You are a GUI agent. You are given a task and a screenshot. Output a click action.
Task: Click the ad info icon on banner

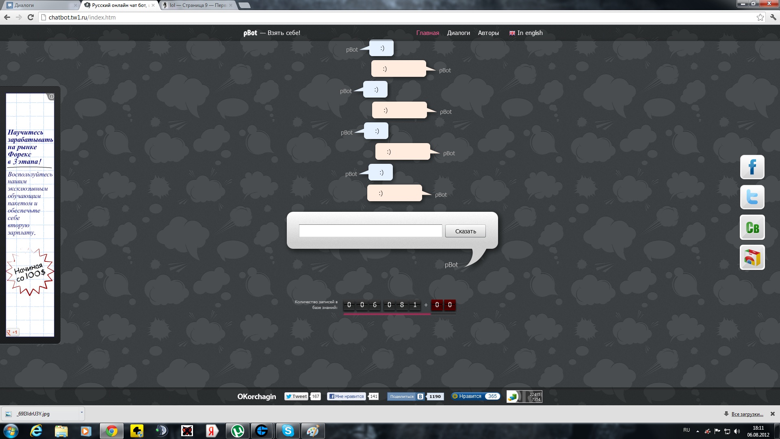point(51,97)
